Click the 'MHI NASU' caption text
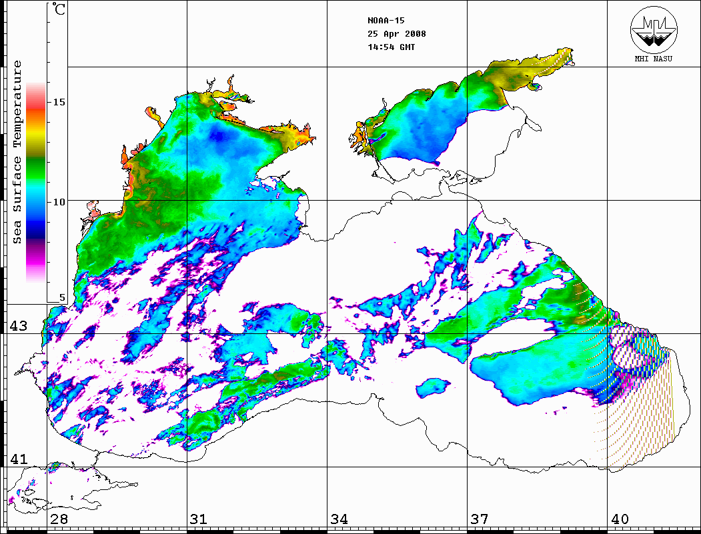This screenshot has width=701, height=534. click(x=654, y=59)
